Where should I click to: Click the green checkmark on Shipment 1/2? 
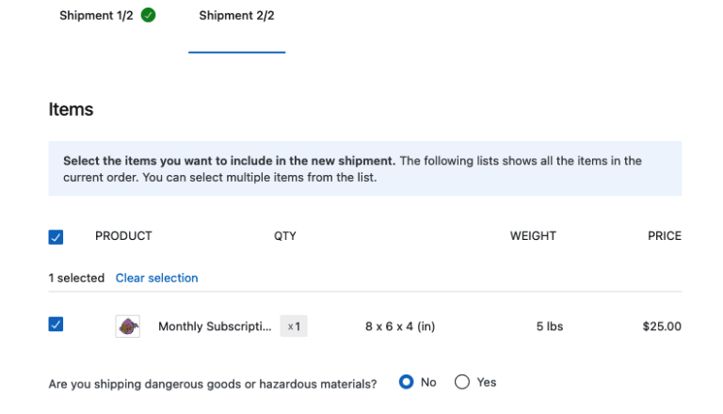(148, 15)
